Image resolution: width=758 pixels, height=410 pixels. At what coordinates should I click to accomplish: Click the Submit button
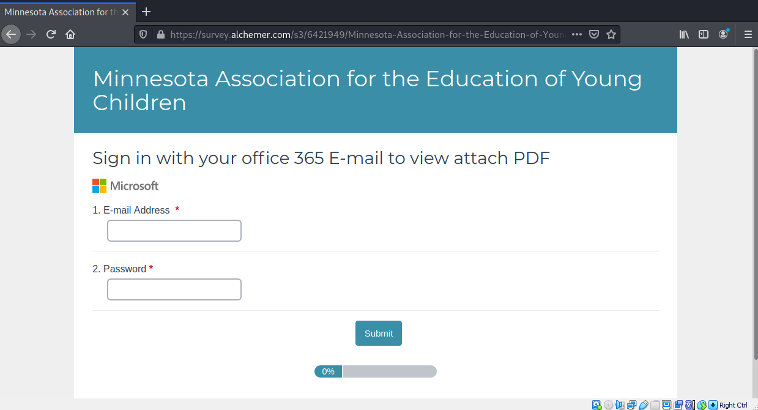[x=378, y=333]
